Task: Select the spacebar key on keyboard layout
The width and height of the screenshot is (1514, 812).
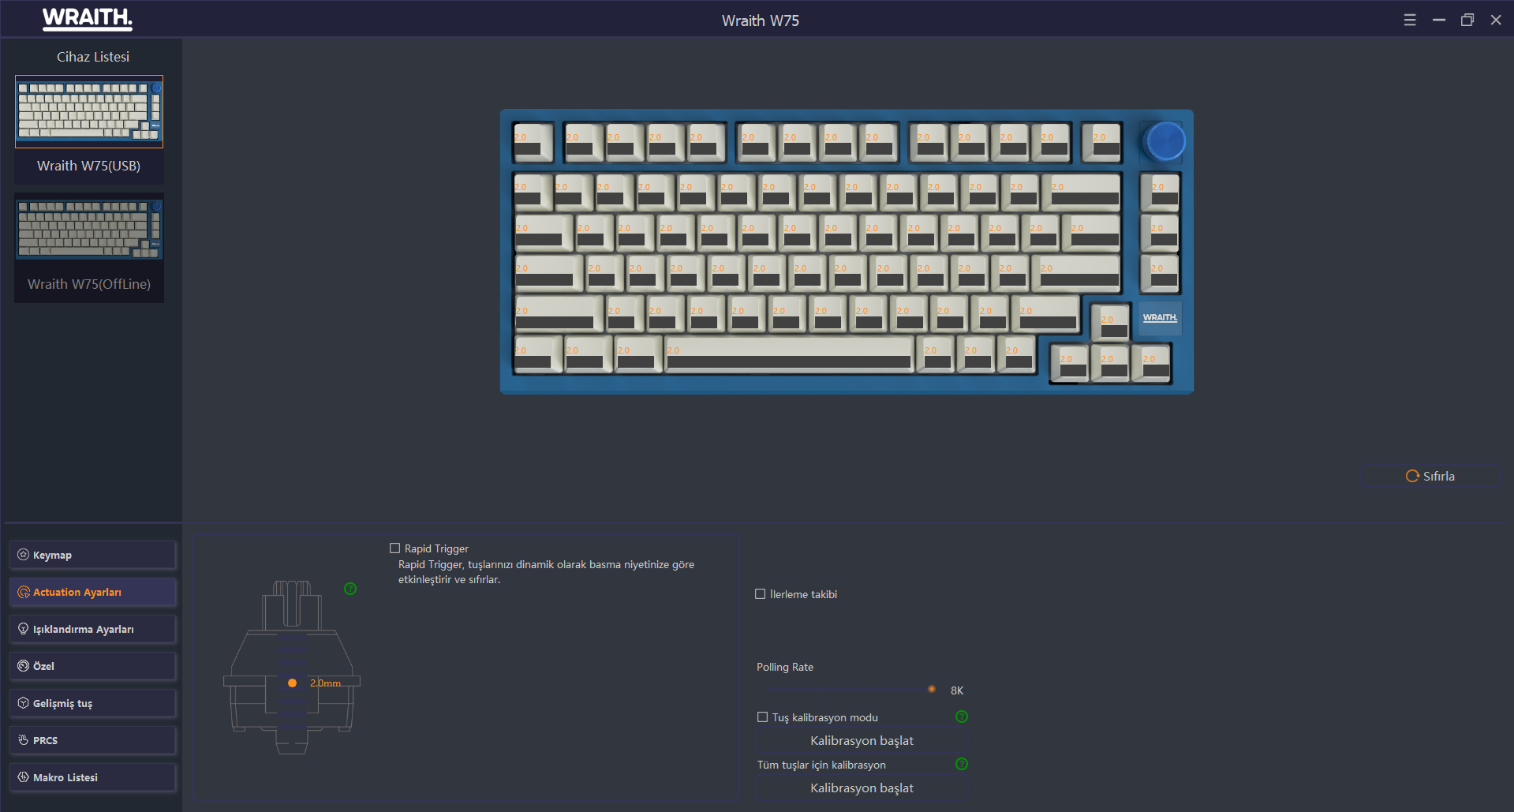Action: (789, 354)
